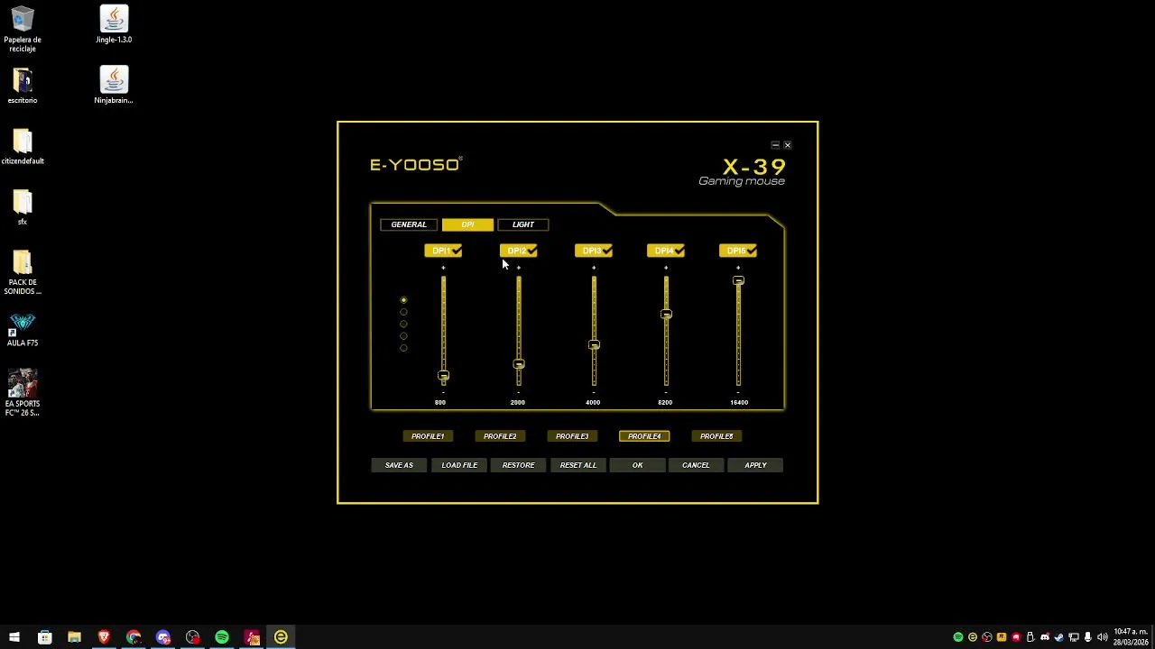This screenshot has width=1155, height=649.
Task: Toggle the DPI2 checkbox
Action: 518,251
